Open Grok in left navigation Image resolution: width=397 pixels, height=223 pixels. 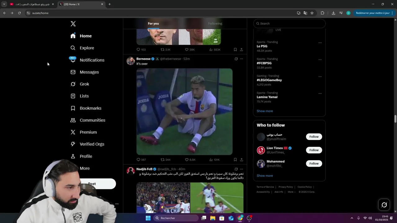coord(80,84)
